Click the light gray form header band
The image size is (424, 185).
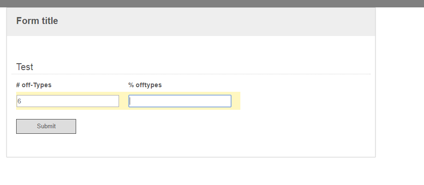click(191, 22)
